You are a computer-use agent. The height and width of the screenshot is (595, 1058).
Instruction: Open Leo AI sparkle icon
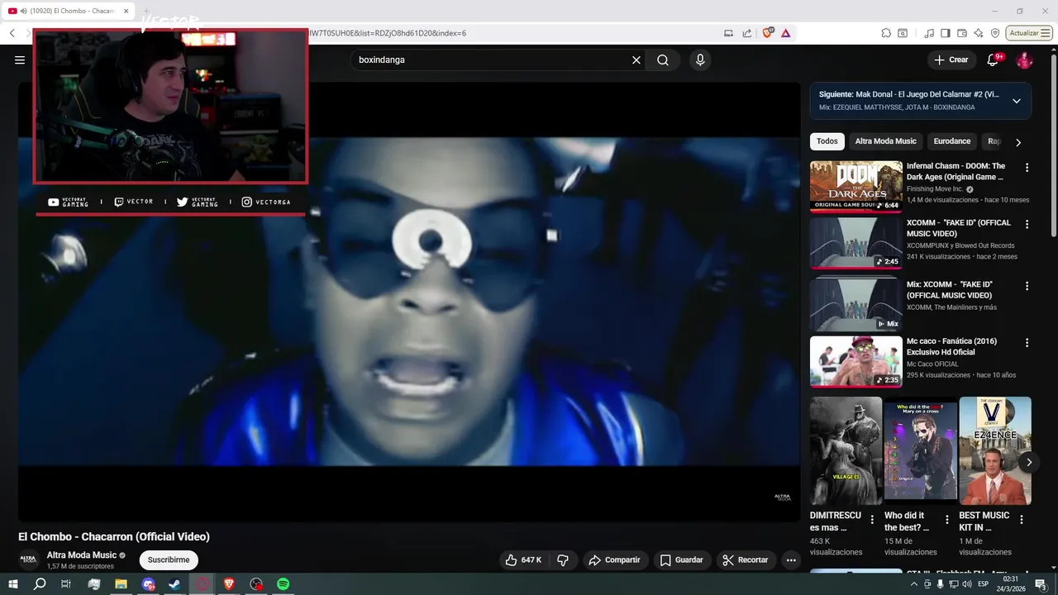tap(979, 33)
